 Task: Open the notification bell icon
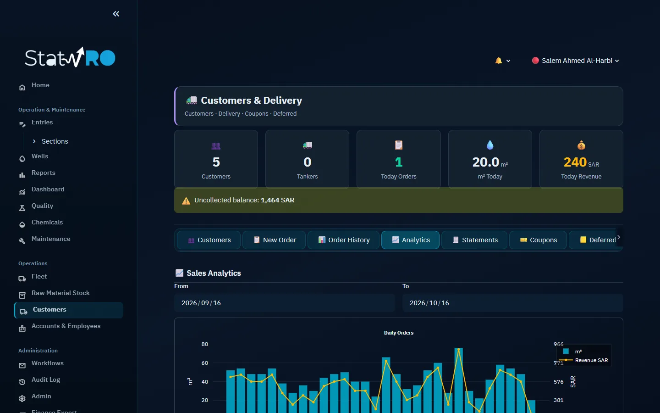[x=499, y=61]
